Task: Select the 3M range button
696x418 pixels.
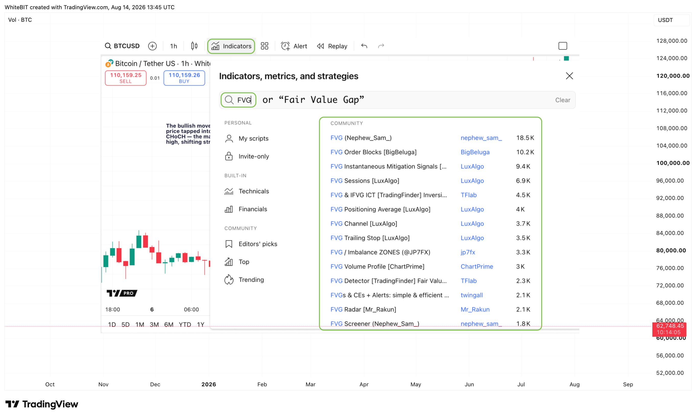Action: coord(154,324)
